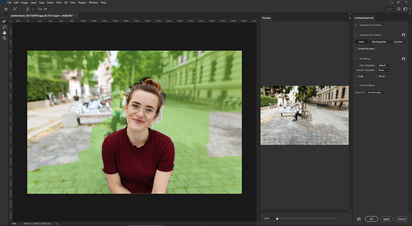Apply the content-aware fill
Screen dimensions: 412x226
click(386, 219)
